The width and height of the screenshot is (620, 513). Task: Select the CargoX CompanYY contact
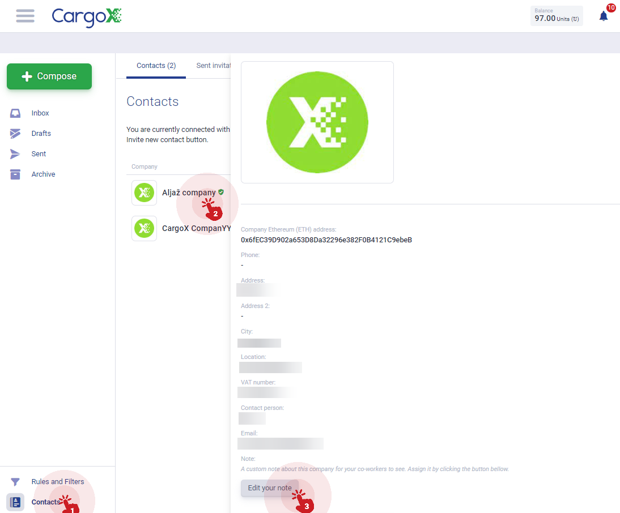[197, 228]
